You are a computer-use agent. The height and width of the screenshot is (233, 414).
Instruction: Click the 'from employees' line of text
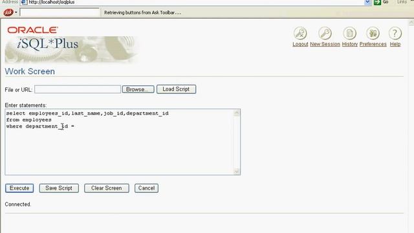[28, 120]
